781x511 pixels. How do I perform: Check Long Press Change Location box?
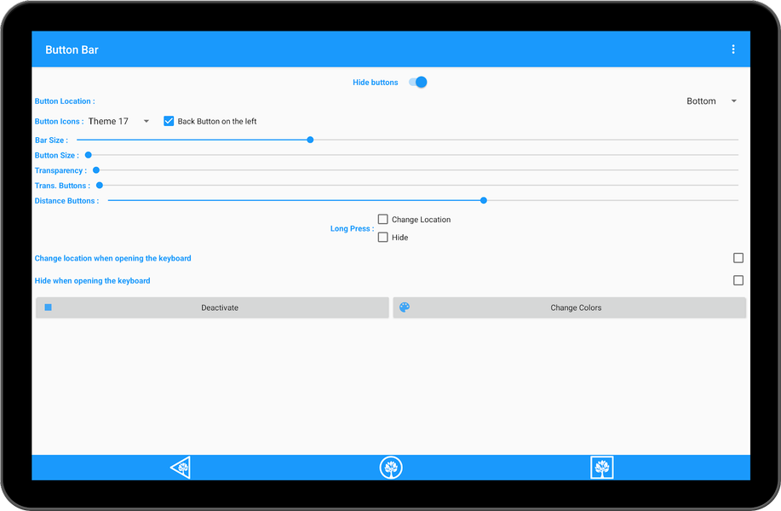pos(382,219)
